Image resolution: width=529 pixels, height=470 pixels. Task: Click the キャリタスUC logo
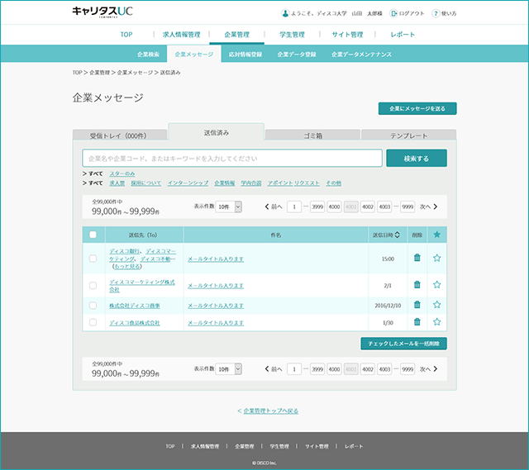[102, 12]
